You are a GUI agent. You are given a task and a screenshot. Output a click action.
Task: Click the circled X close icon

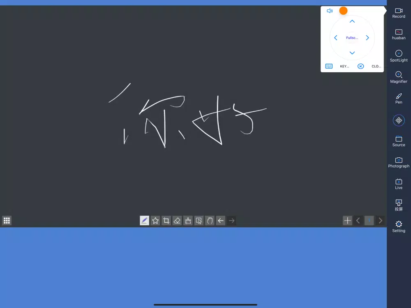pyautogui.click(x=361, y=66)
